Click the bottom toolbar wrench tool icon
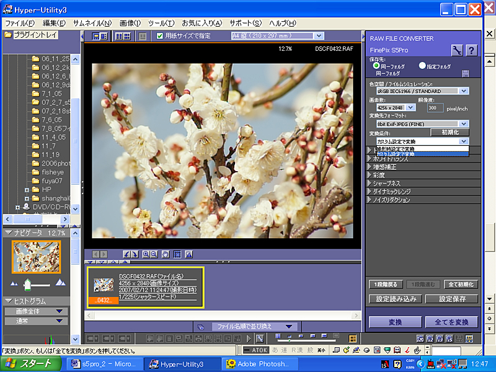 pos(260,339)
